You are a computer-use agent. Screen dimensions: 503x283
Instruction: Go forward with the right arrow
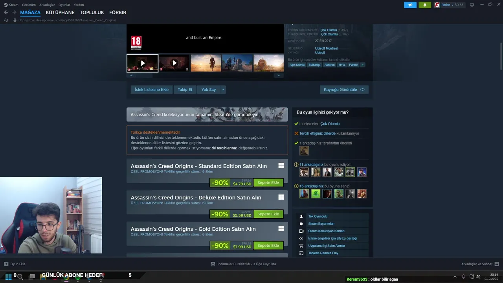pyautogui.click(x=14, y=13)
